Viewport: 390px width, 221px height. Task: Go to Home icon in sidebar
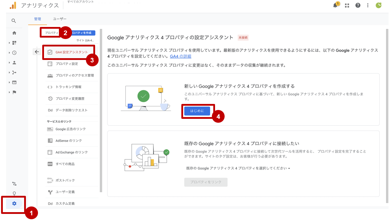click(14, 33)
